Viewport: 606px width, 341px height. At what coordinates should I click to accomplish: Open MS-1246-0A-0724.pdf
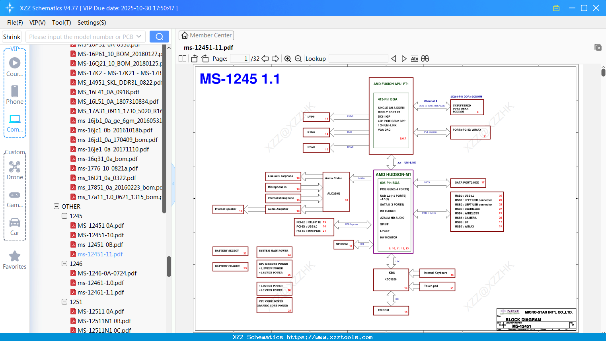103,273
